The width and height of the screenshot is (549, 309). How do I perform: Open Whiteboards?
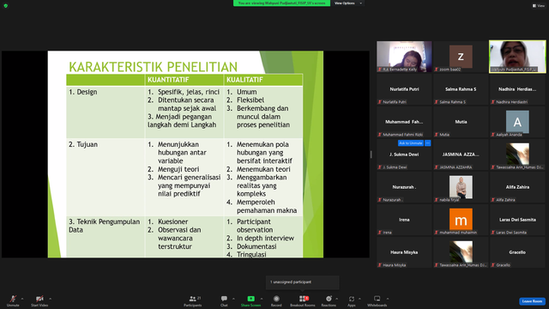377,300
